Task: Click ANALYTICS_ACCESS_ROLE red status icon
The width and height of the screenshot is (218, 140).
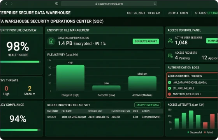Action: 169,94
